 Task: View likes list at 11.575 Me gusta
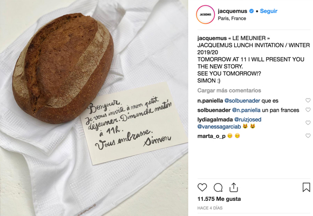219,199
